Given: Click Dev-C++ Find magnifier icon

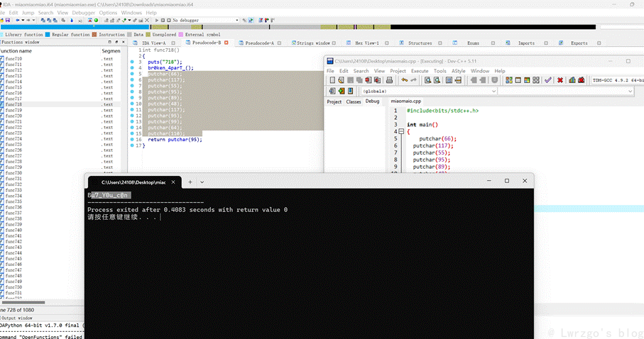Looking at the screenshot, I should click(427, 80).
